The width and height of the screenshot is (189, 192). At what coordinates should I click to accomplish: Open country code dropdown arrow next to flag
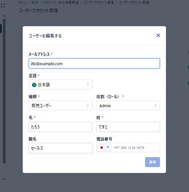point(108,147)
